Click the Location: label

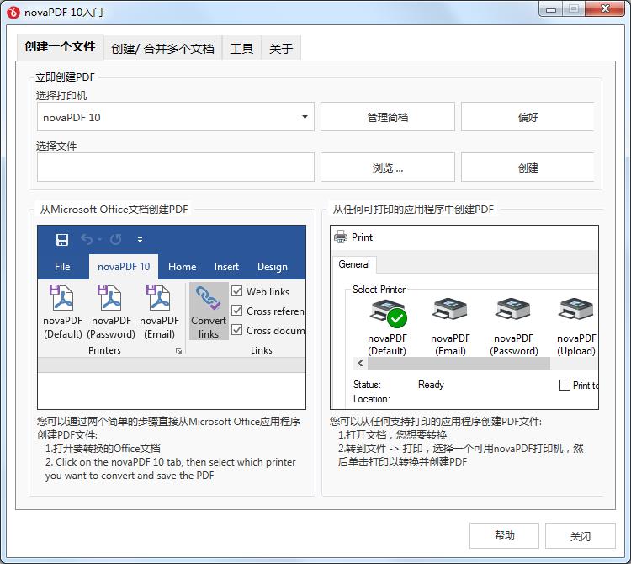(371, 399)
